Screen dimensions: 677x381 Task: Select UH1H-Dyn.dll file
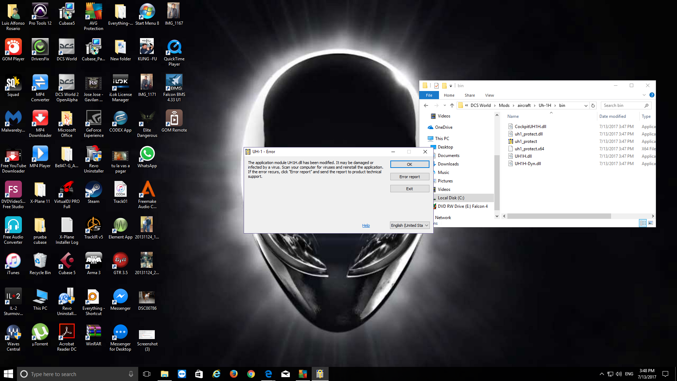point(527,164)
